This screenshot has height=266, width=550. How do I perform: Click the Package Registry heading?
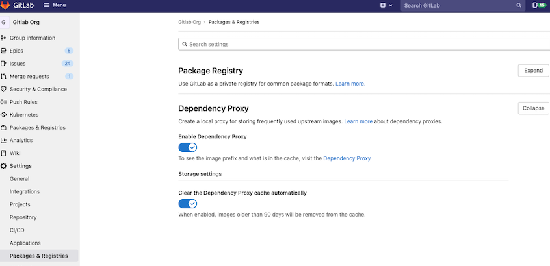tap(211, 71)
